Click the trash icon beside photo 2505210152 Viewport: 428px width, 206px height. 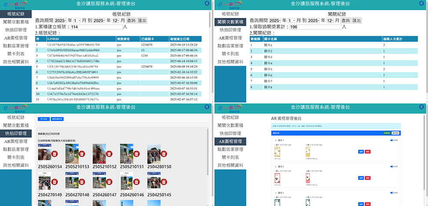109,154
